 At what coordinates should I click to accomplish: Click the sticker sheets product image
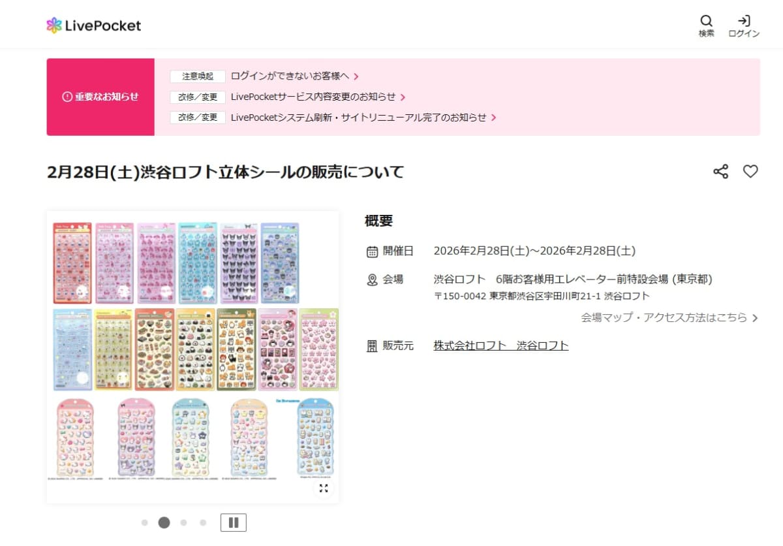pyautogui.click(x=192, y=353)
